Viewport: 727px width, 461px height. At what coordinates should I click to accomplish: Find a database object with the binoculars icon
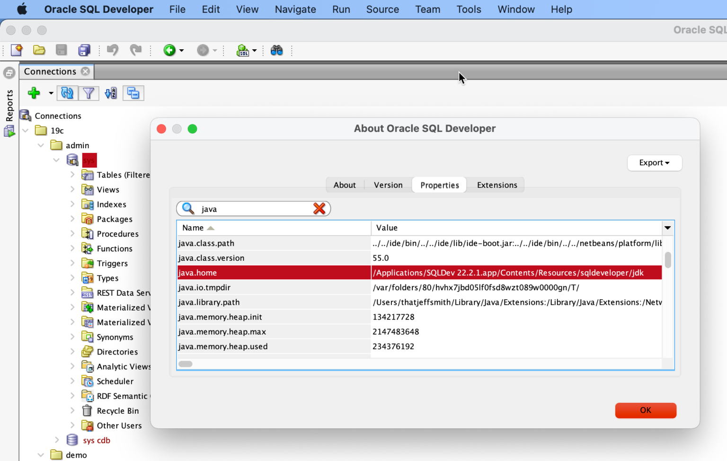pos(277,50)
